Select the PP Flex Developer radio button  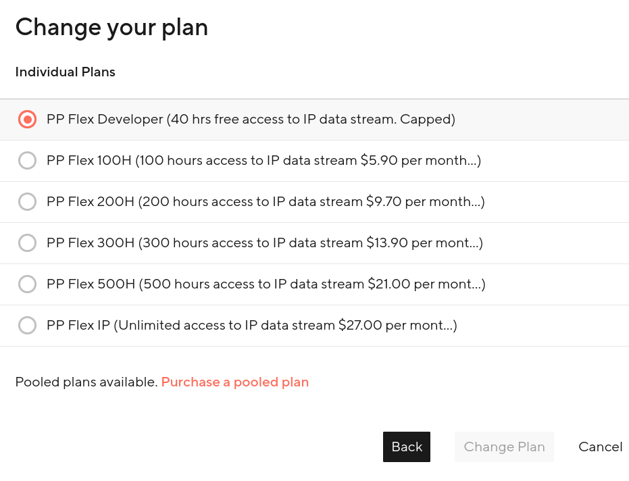coord(27,120)
